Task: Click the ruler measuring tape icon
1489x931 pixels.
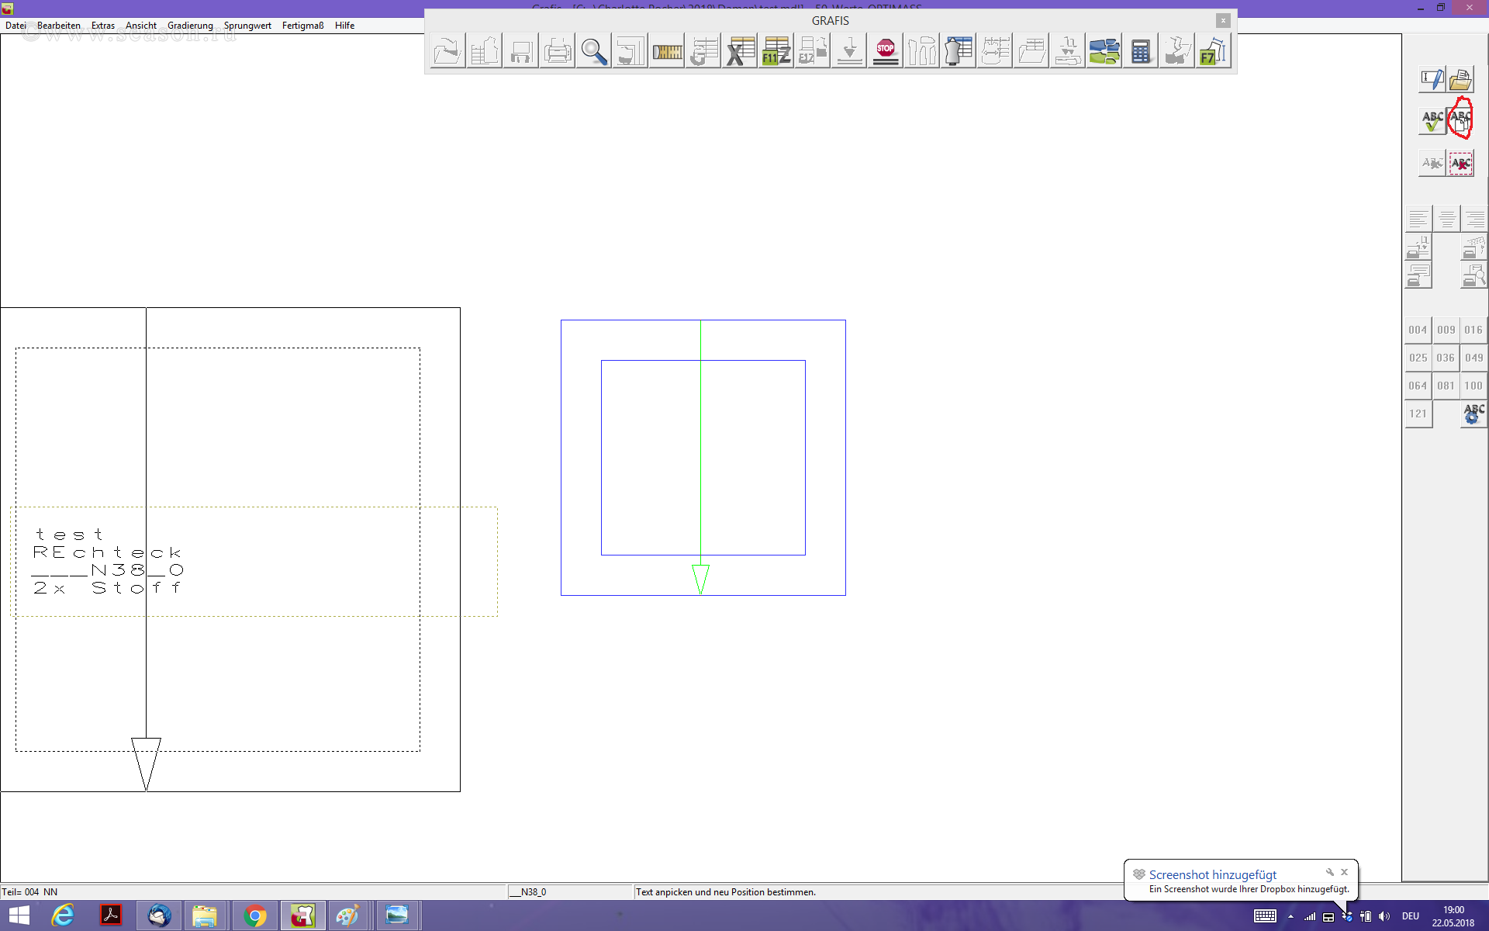Action: [x=667, y=52]
